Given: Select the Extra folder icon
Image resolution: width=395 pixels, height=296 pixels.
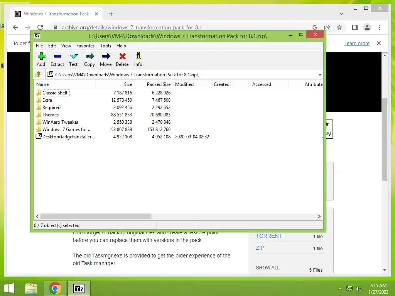Looking at the screenshot, I should tap(38, 100).
